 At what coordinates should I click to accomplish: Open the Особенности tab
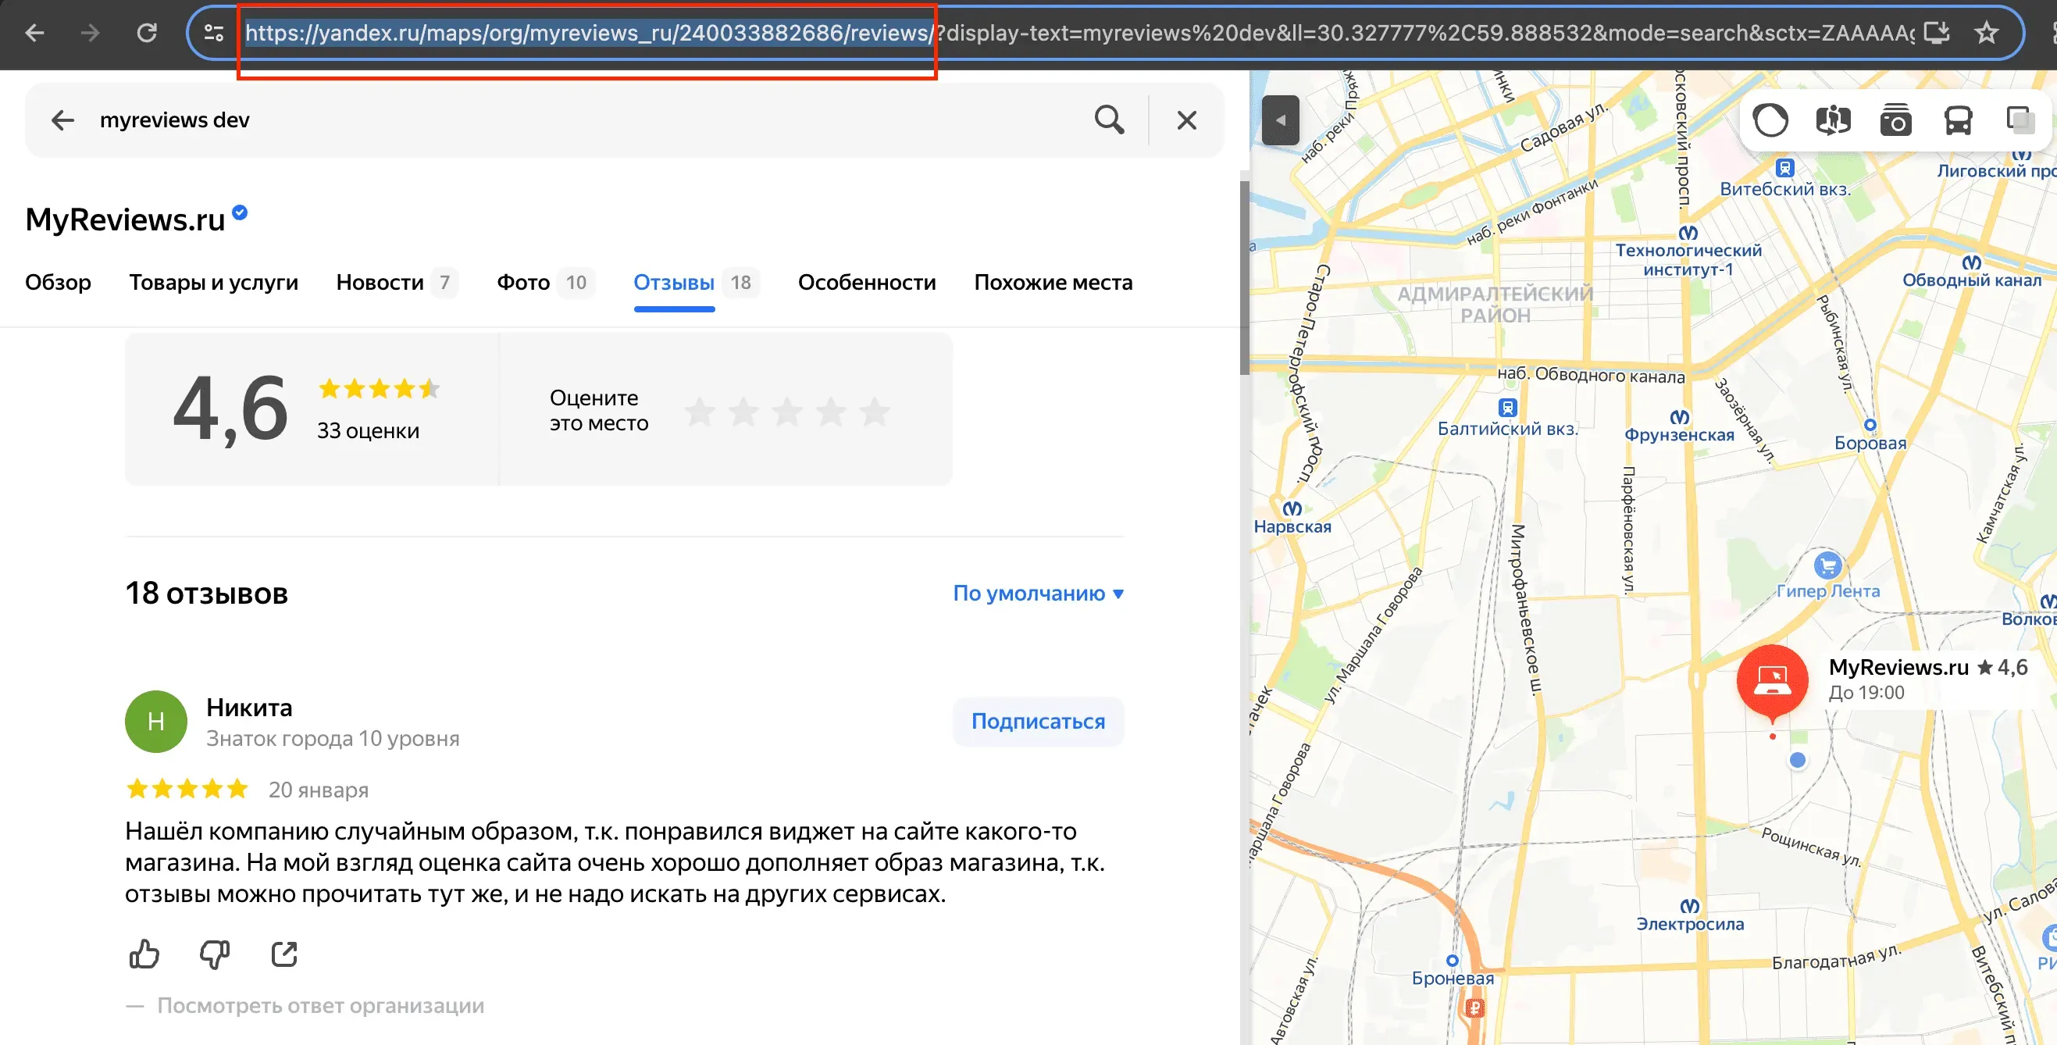tap(866, 282)
